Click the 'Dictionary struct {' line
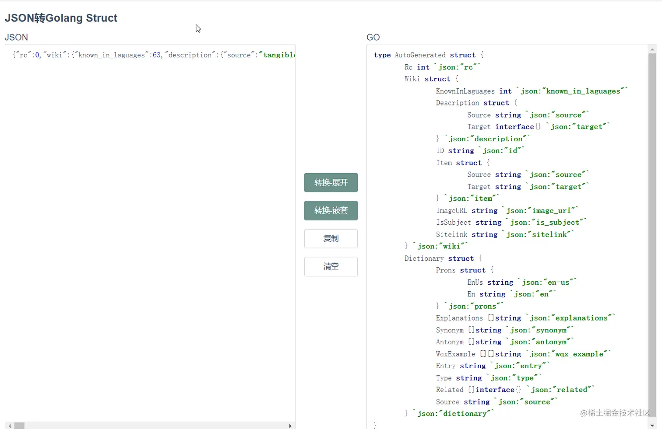This screenshot has height=429, width=662. pyautogui.click(x=444, y=258)
